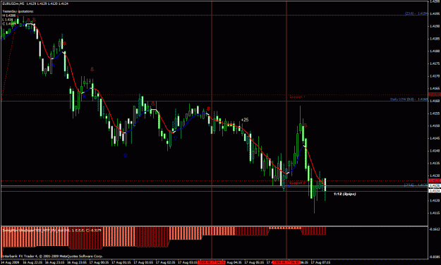The image size is (441, 265).
Task: Click the blue buy arrow beside Support 2 label
Action: [x=289, y=185]
